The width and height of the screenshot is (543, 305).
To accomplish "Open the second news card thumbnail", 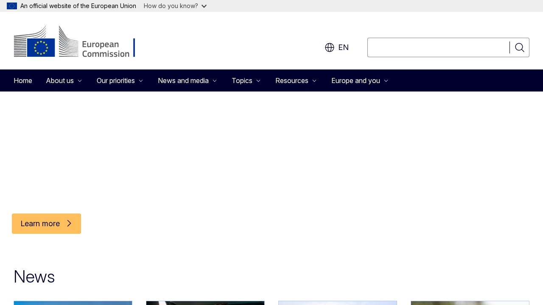I will tap(205, 302).
